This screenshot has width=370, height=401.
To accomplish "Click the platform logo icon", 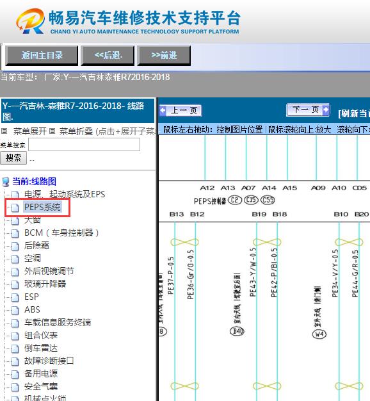I will pyautogui.click(x=30, y=21).
